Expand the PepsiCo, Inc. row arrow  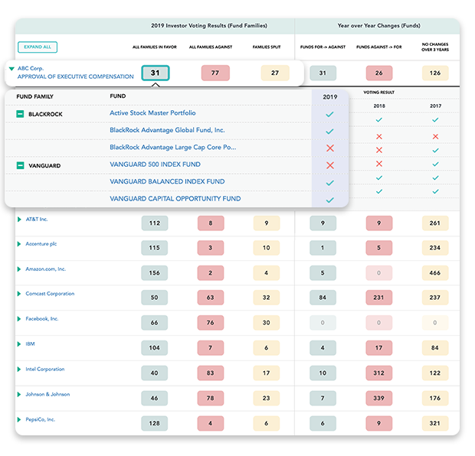[x=19, y=419]
